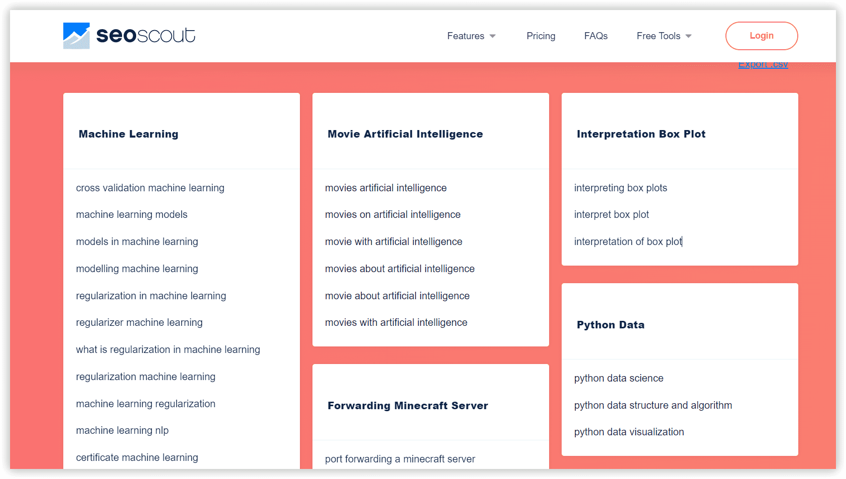Viewport: 846px width, 479px height.
Task: Click 'what is regularization in machine learning'
Action: [x=168, y=349]
